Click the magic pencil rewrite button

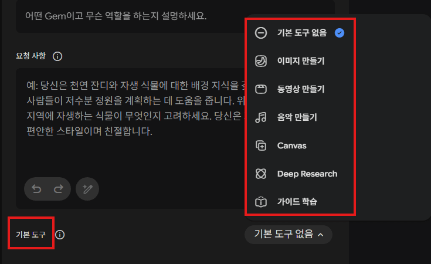pyautogui.click(x=87, y=189)
